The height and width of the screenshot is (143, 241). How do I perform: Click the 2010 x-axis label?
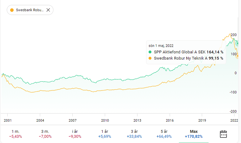tap(105, 120)
